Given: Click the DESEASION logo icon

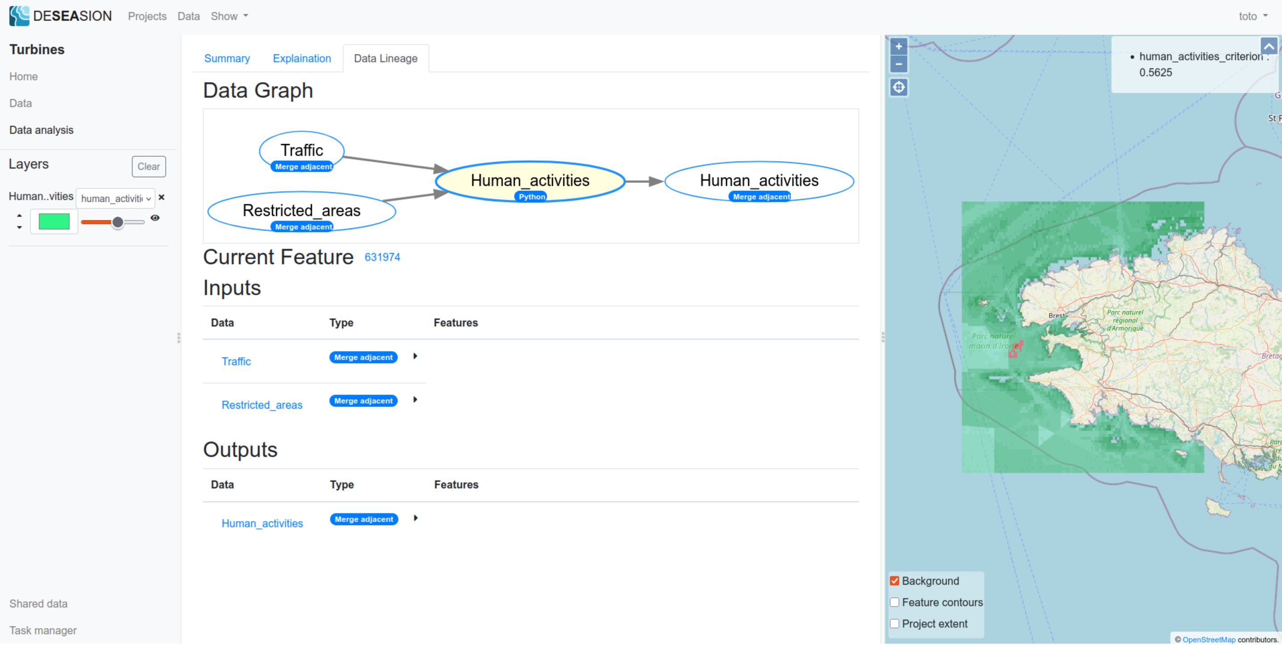Looking at the screenshot, I should [19, 16].
